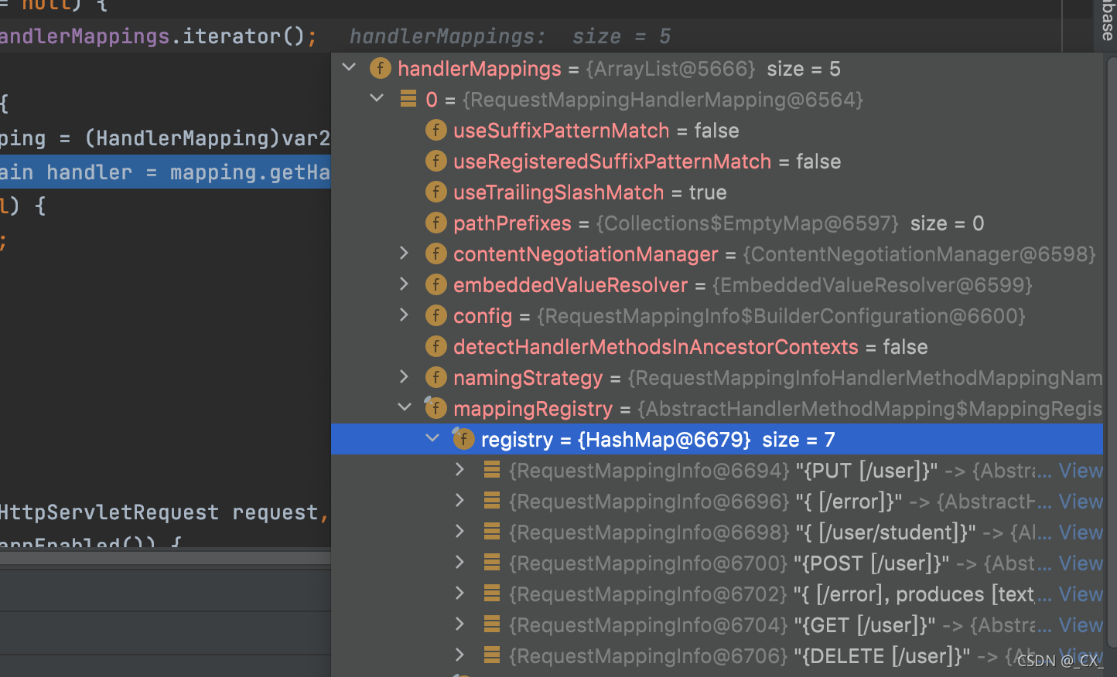
Task: Click the HttpServletRequest request code line
Action: point(166,512)
